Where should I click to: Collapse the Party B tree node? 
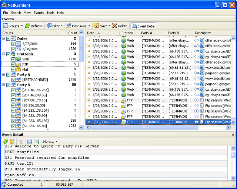pos(3,85)
